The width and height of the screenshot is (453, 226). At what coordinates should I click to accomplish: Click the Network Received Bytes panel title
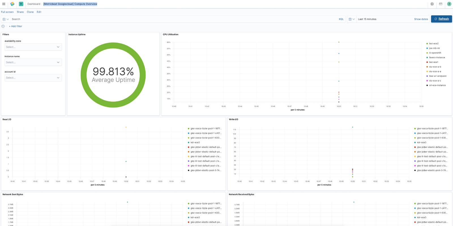coord(242,195)
